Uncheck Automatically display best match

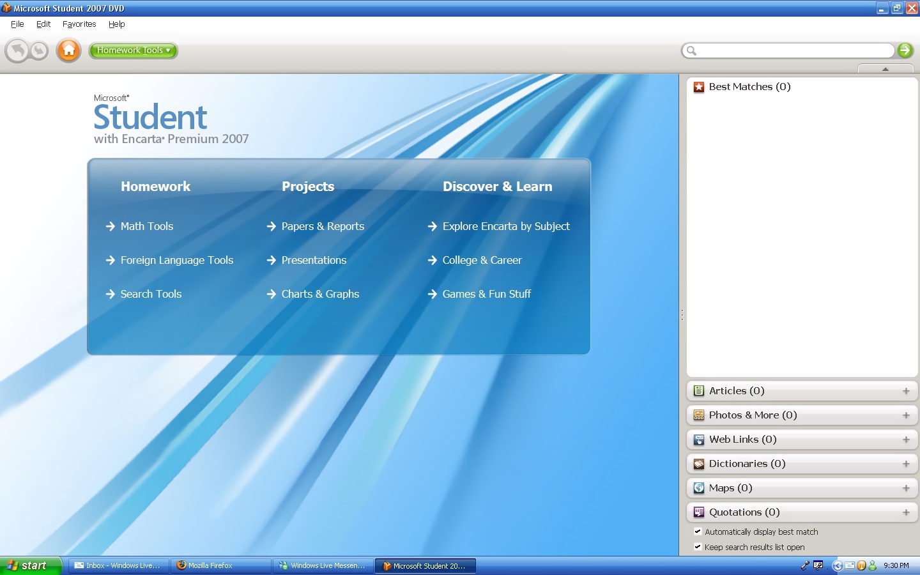(x=698, y=532)
